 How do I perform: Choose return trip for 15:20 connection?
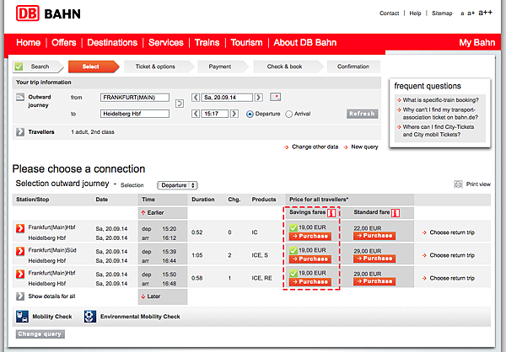(x=449, y=232)
